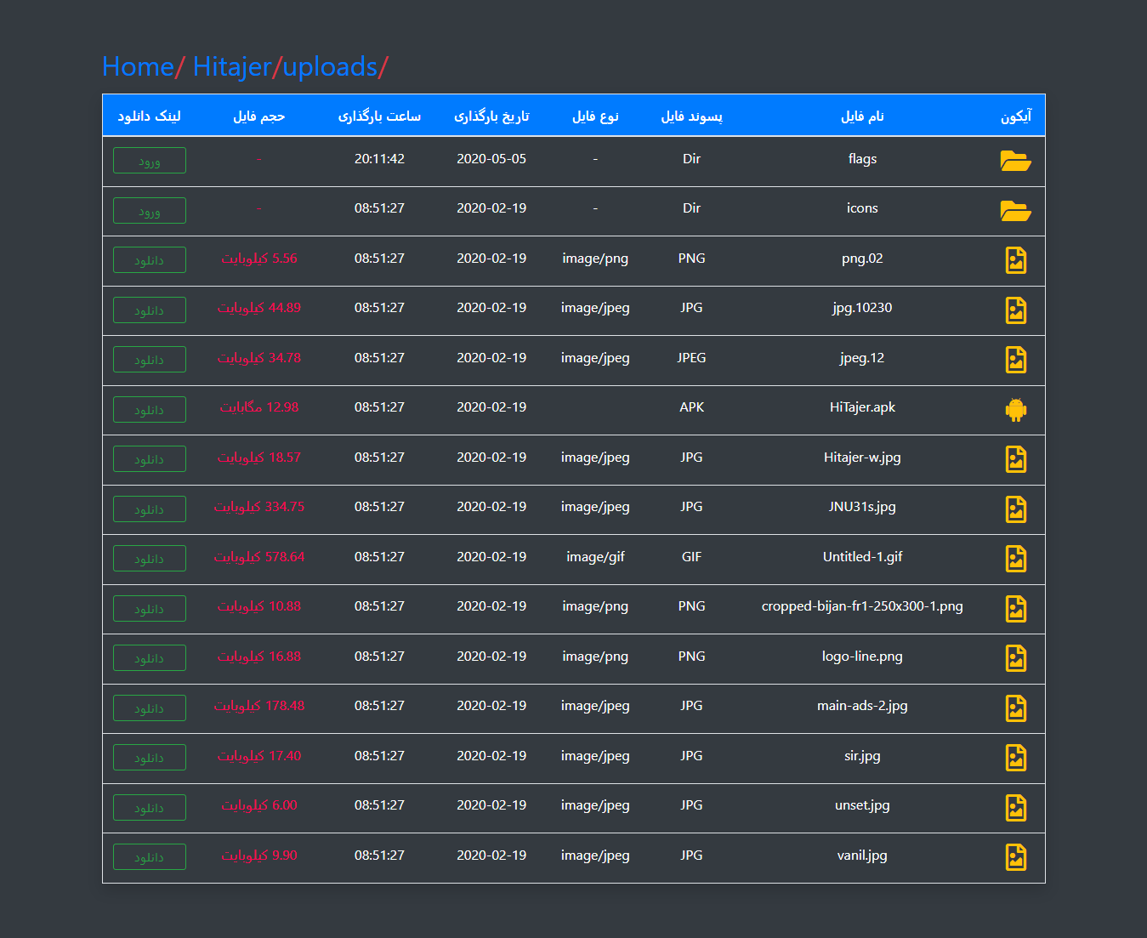This screenshot has height=938, width=1147.
Task: Click the ساعت بارگذاری column header
Action: (x=379, y=116)
